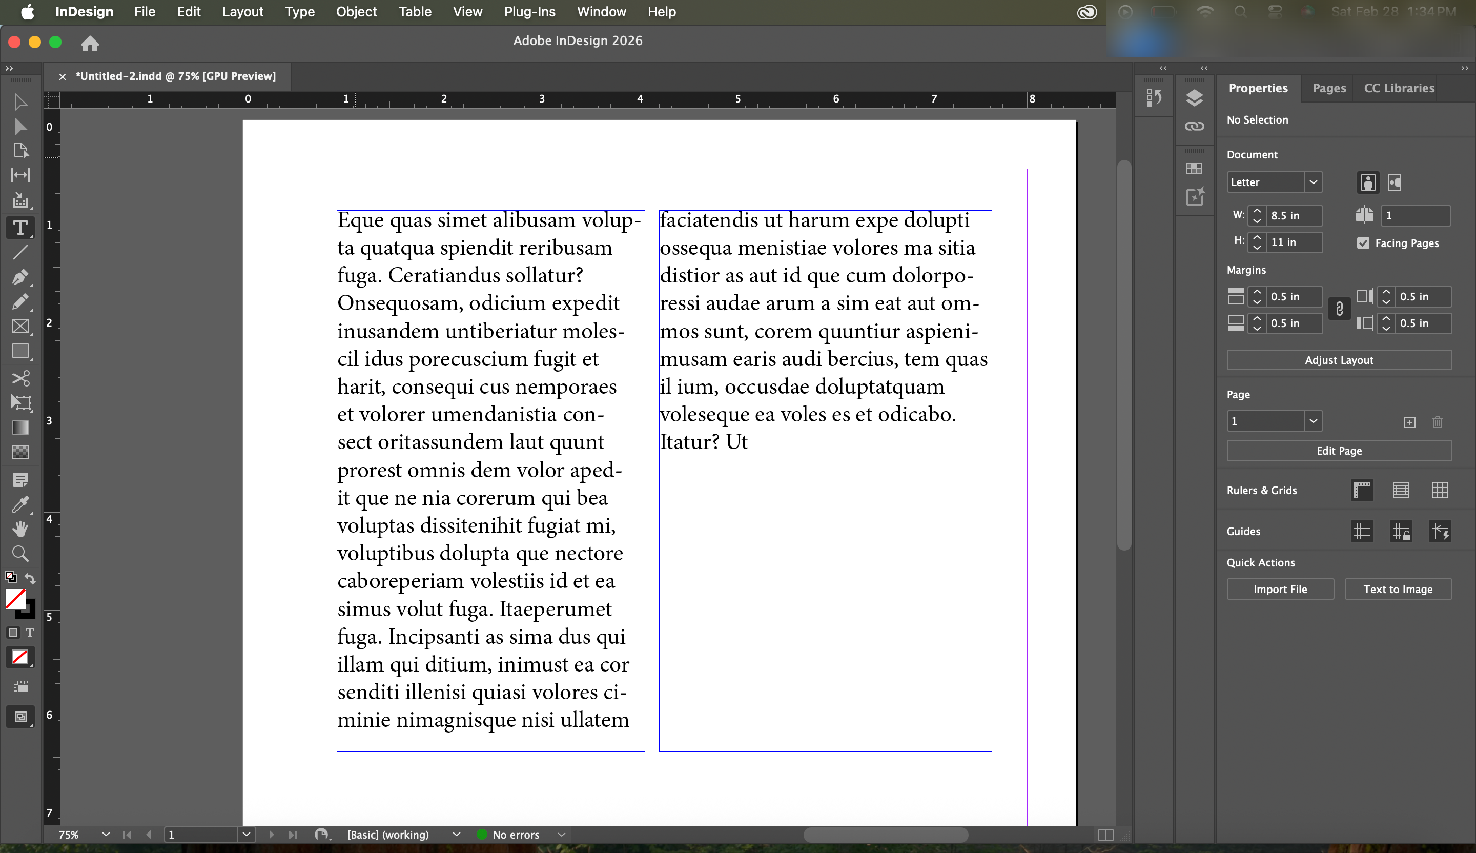Toggle the margins link chain icon

click(x=1339, y=309)
